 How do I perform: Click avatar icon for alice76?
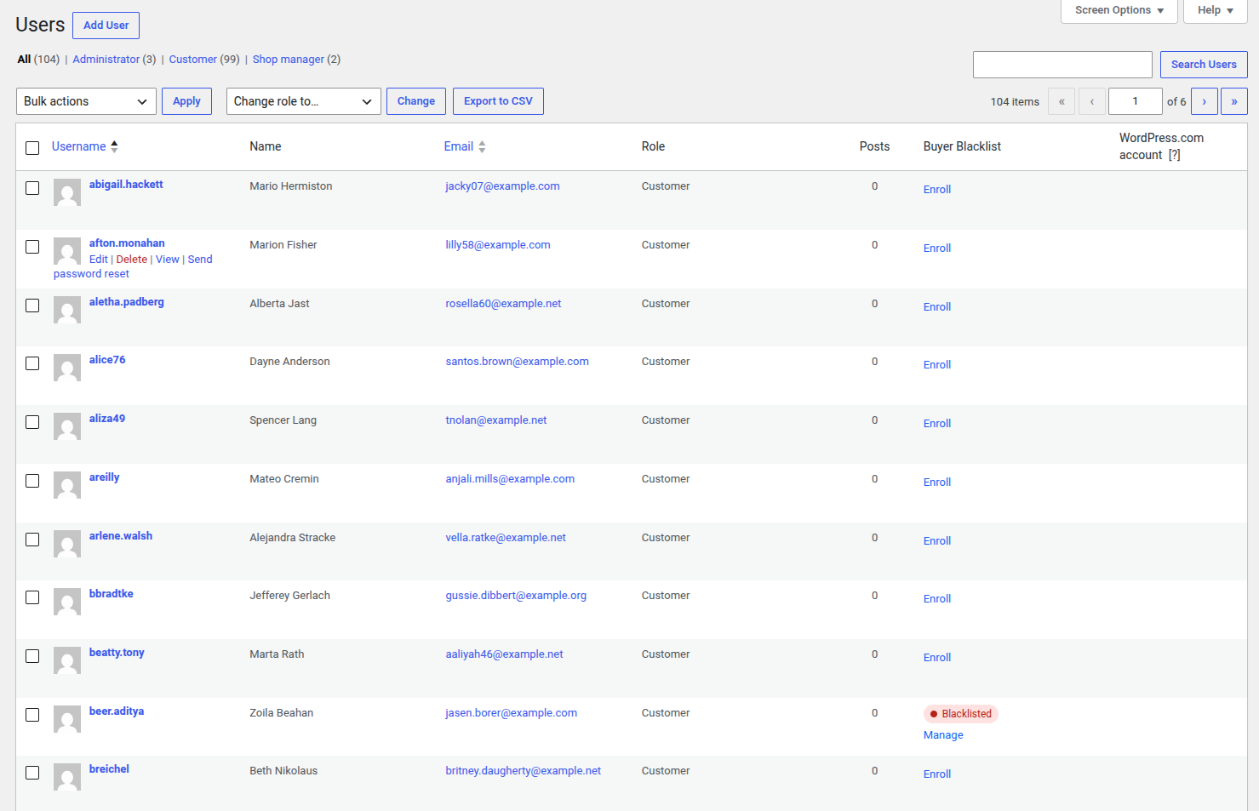pyautogui.click(x=67, y=368)
